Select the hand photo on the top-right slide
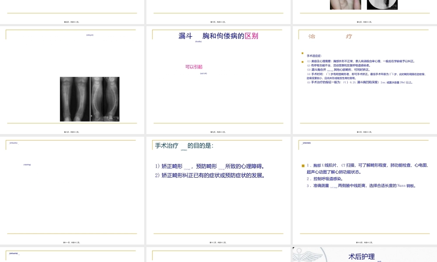 345,4
